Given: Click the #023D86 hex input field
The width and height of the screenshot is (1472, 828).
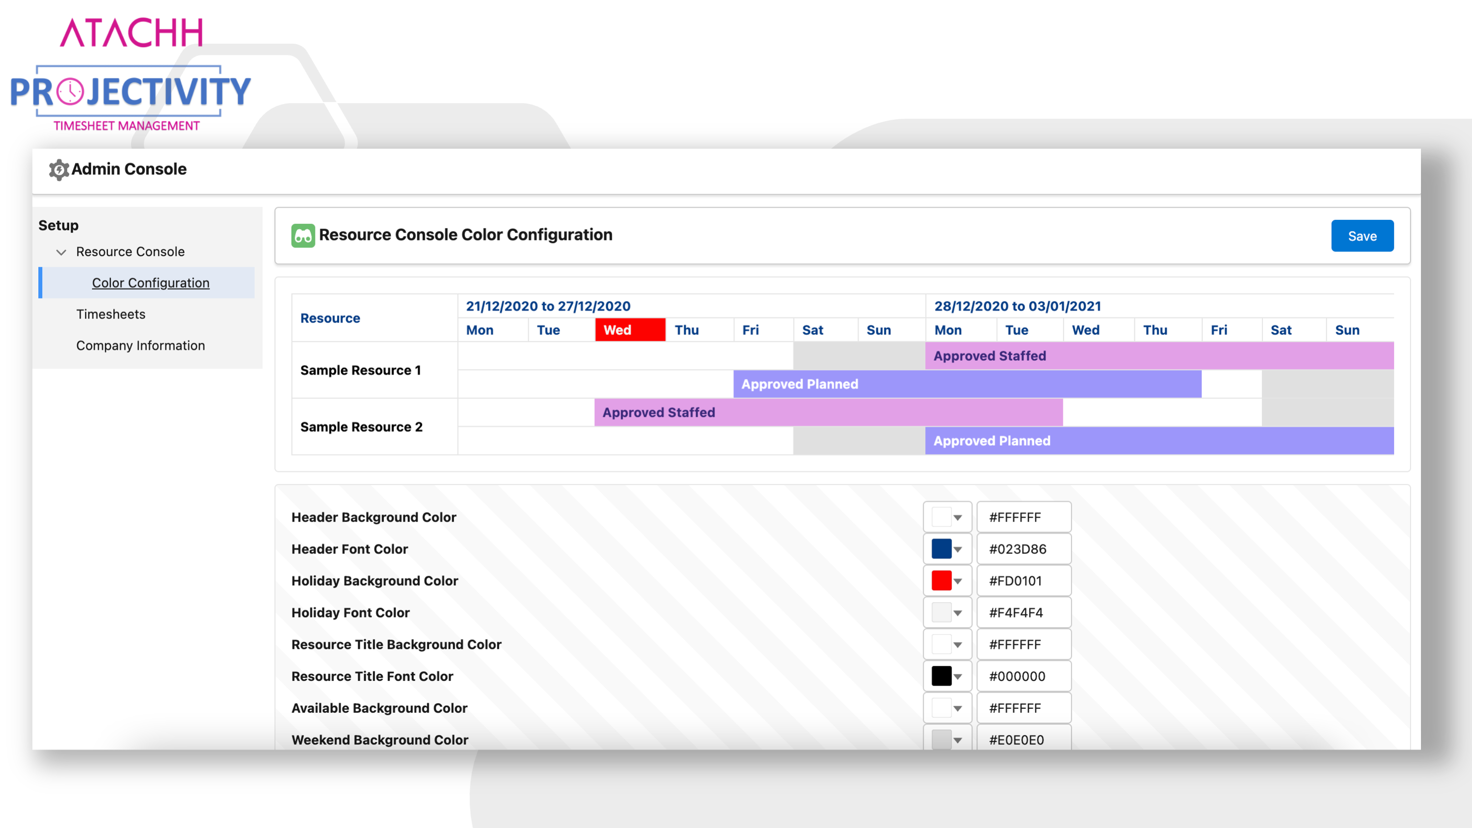Looking at the screenshot, I should [1023, 549].
